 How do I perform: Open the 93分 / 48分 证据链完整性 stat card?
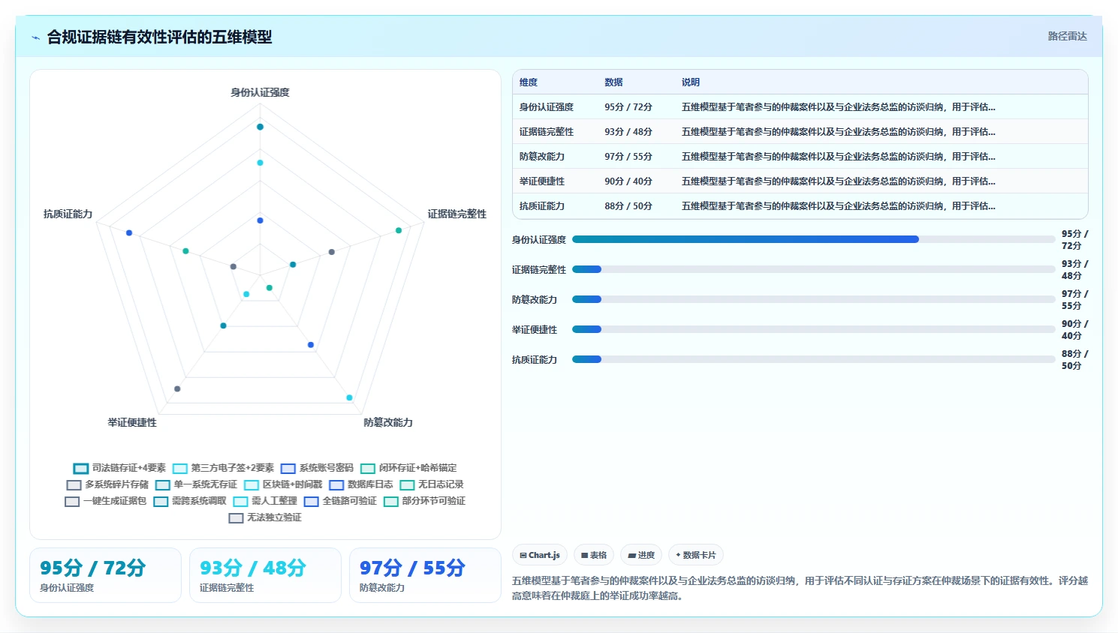click(265, 575)
